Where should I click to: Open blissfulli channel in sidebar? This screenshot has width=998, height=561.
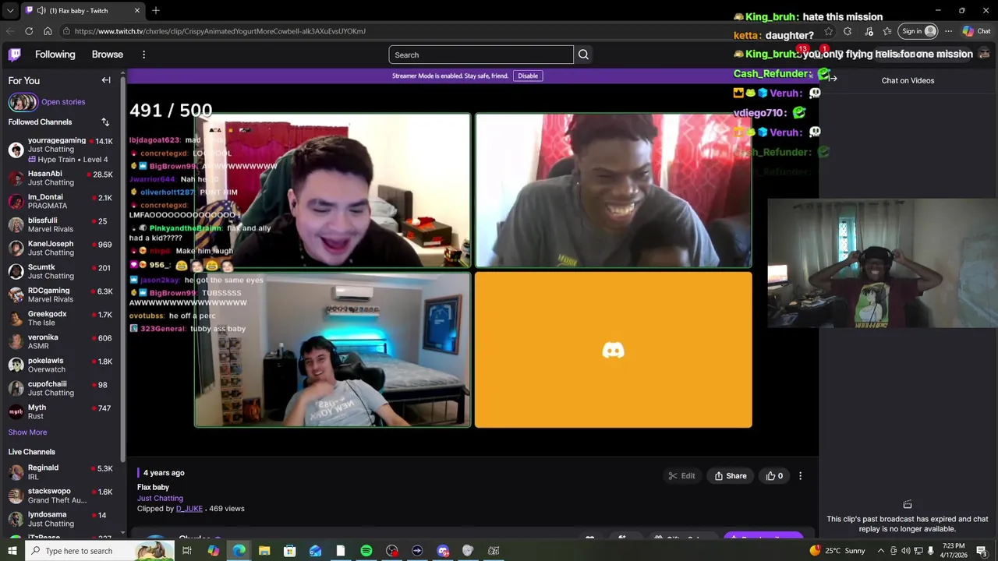pos(61,225)
